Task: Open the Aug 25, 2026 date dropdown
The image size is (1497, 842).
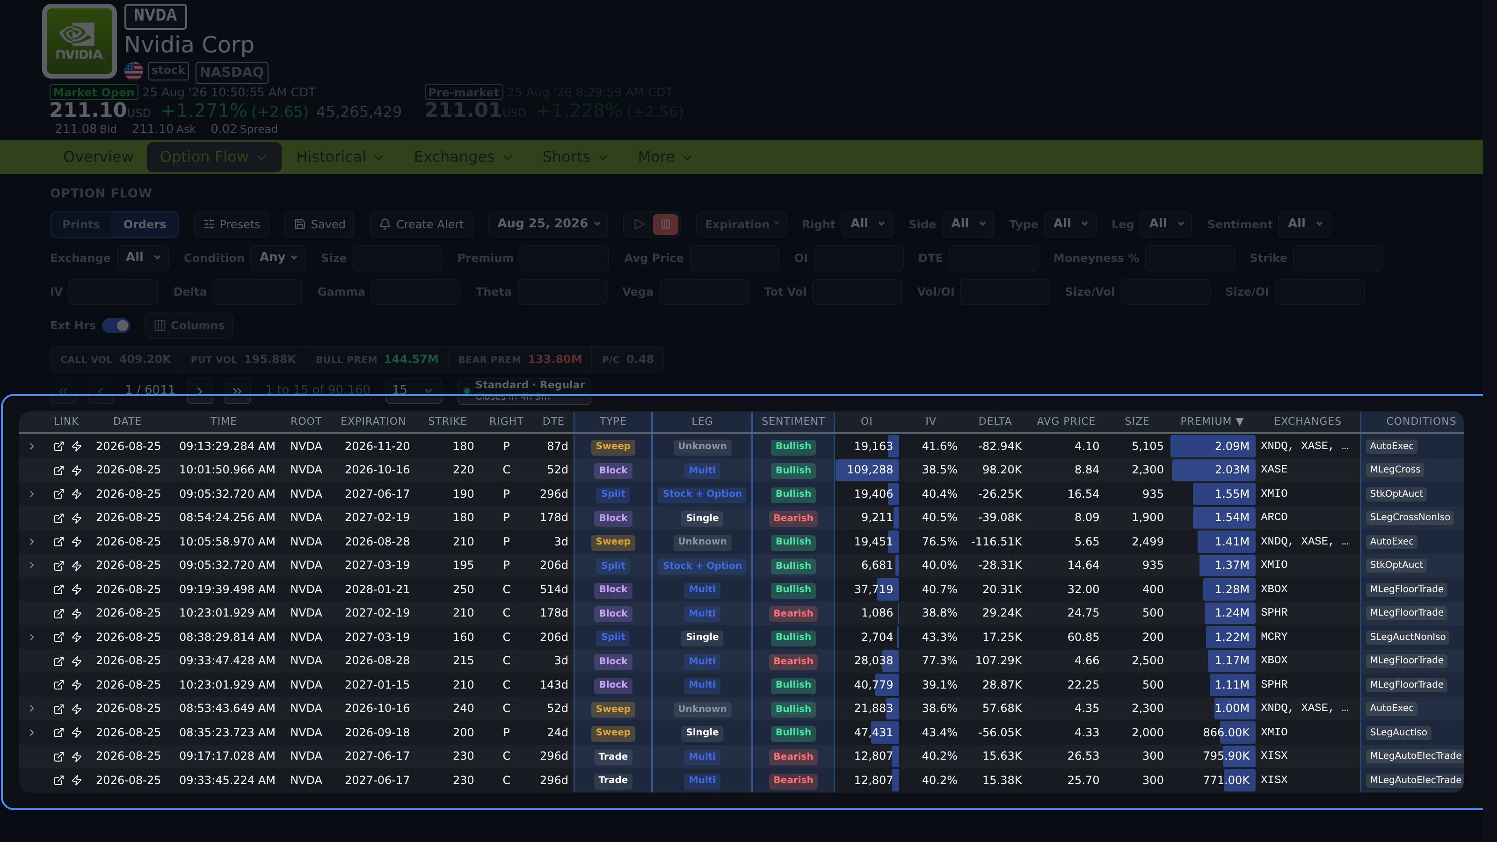Action: (548, 224)
